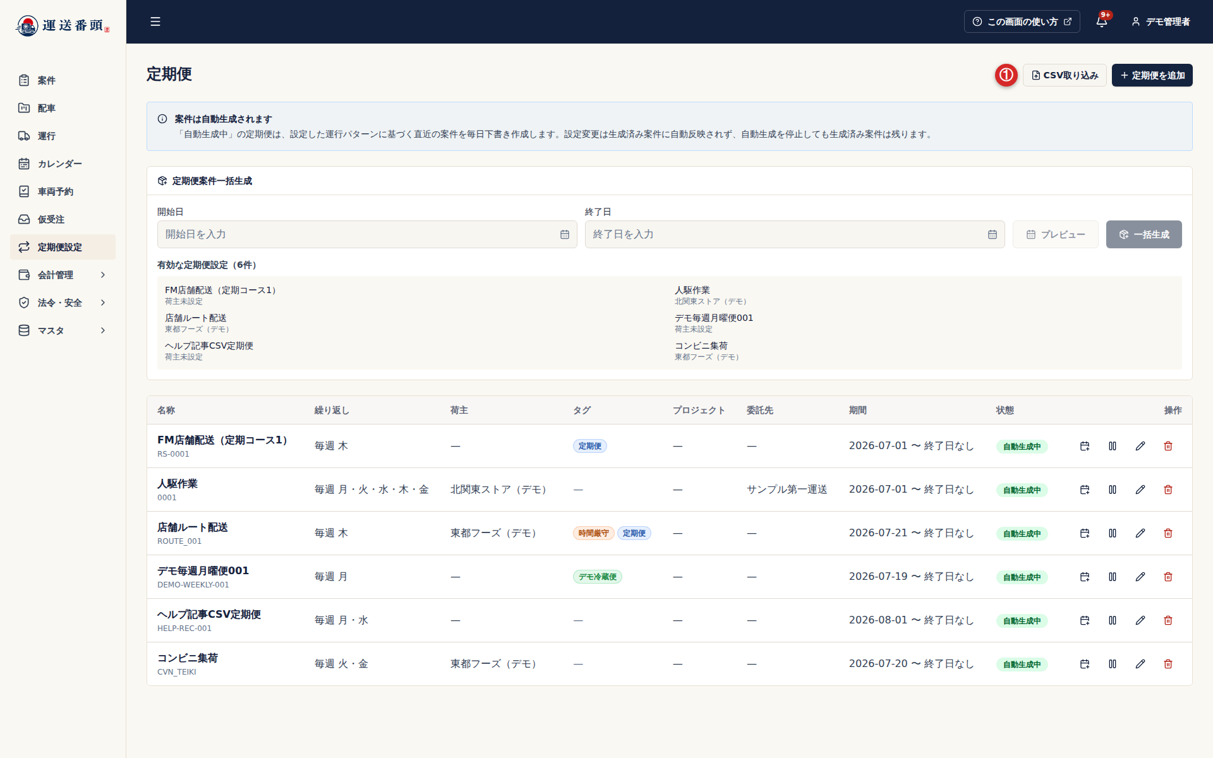Open calendar picker in 終了日 field
The image size is (1213, 758).
(993, 234)
